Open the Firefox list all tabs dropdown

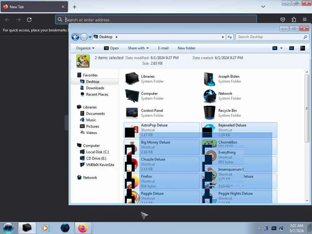[263, 7]
